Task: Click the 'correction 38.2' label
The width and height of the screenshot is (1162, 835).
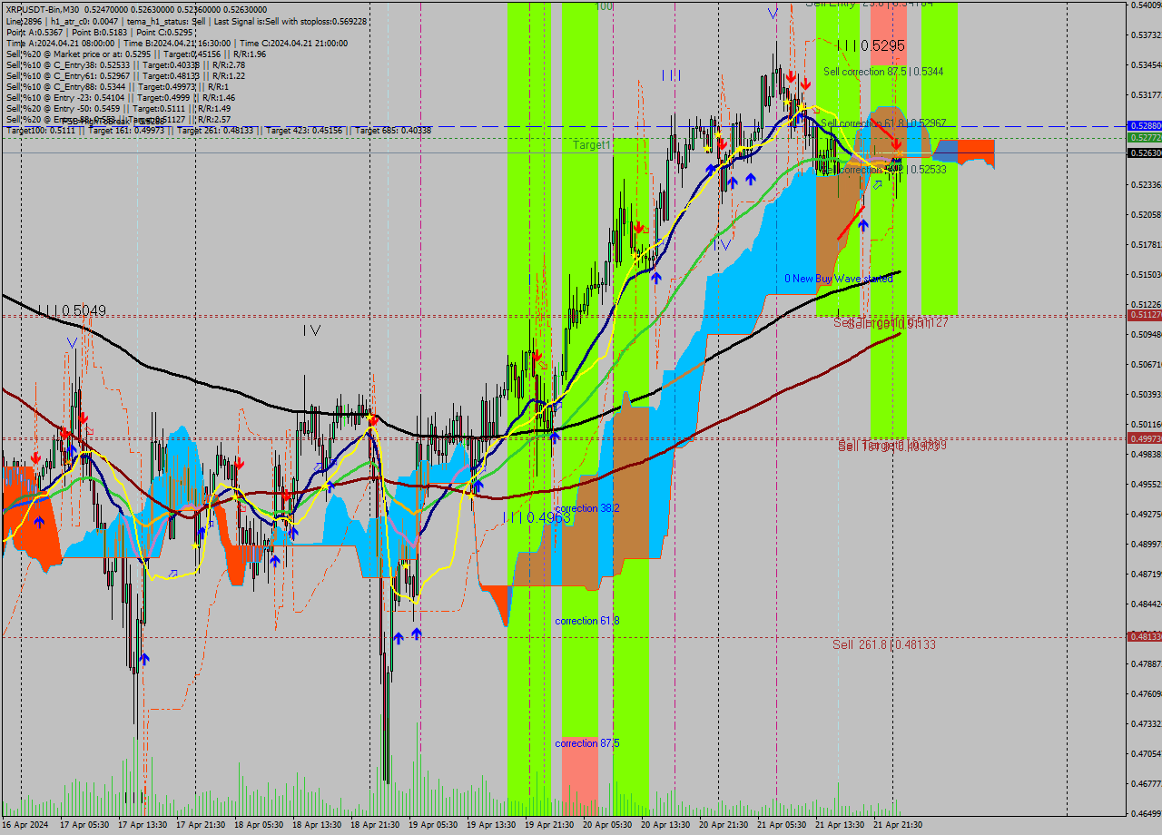Action: 587,508
